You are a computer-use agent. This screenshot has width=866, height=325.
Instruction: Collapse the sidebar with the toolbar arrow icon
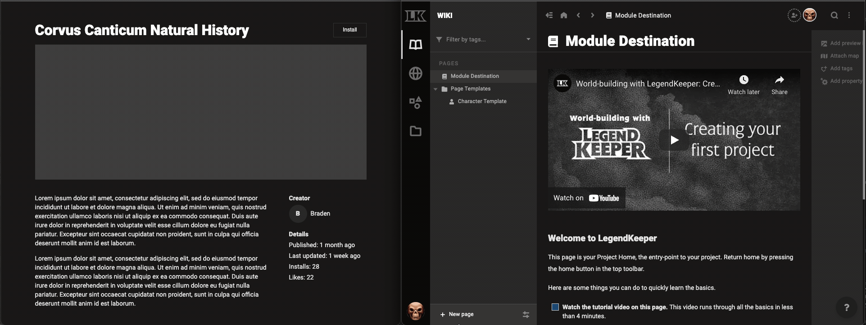549,15
